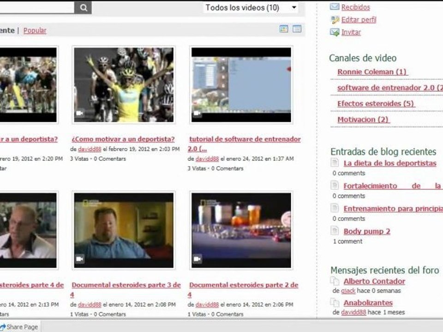This screenshot has height=332, width=443.
Task: Open the software tutorial video thumbnail
Action: click(x=241, y=85)
